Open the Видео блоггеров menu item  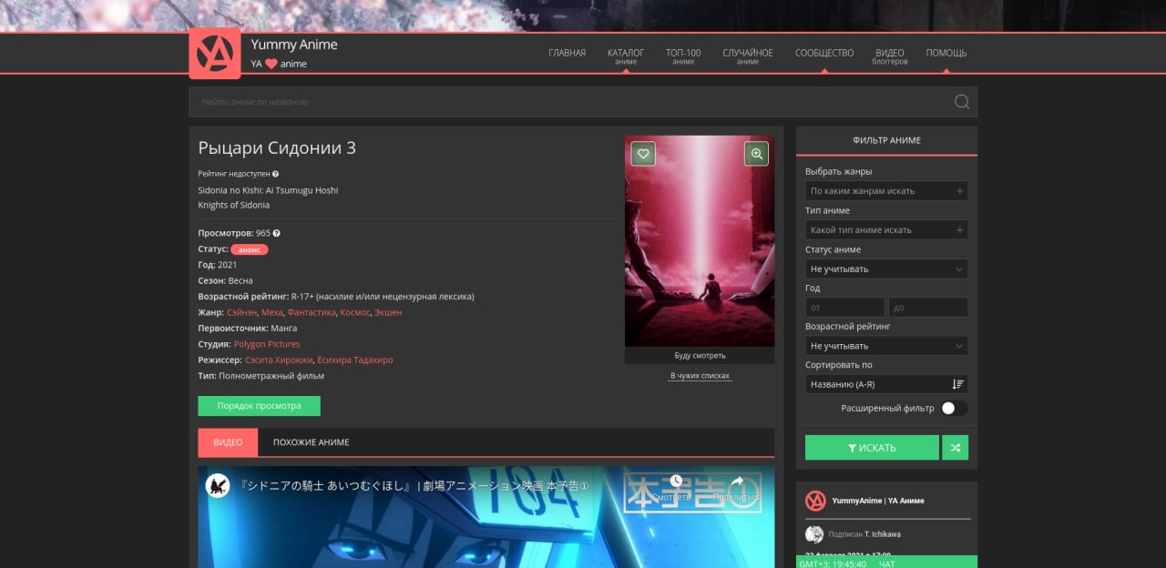tap(890, 56)
